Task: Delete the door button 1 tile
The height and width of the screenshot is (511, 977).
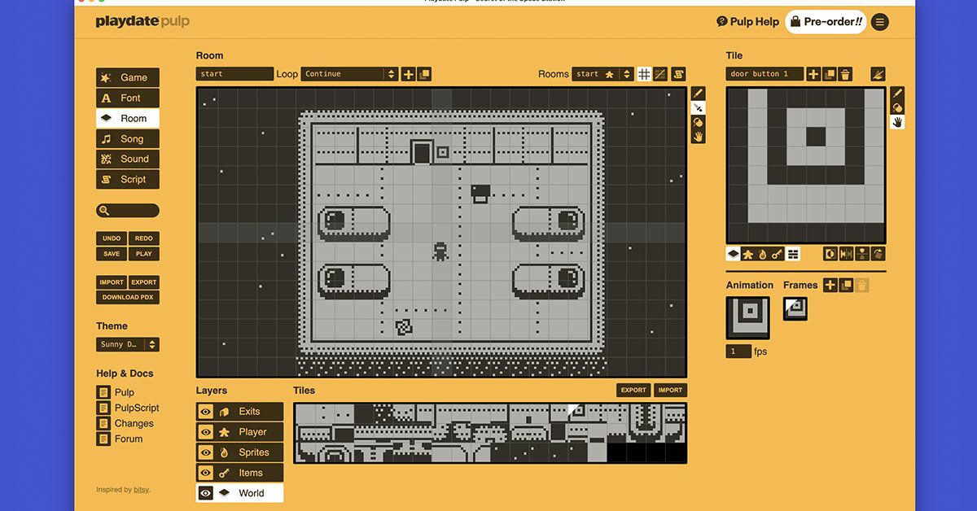Action: [x=846, y=74]
